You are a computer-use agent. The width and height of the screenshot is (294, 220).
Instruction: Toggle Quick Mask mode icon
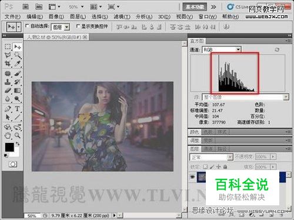coord(13,164)
